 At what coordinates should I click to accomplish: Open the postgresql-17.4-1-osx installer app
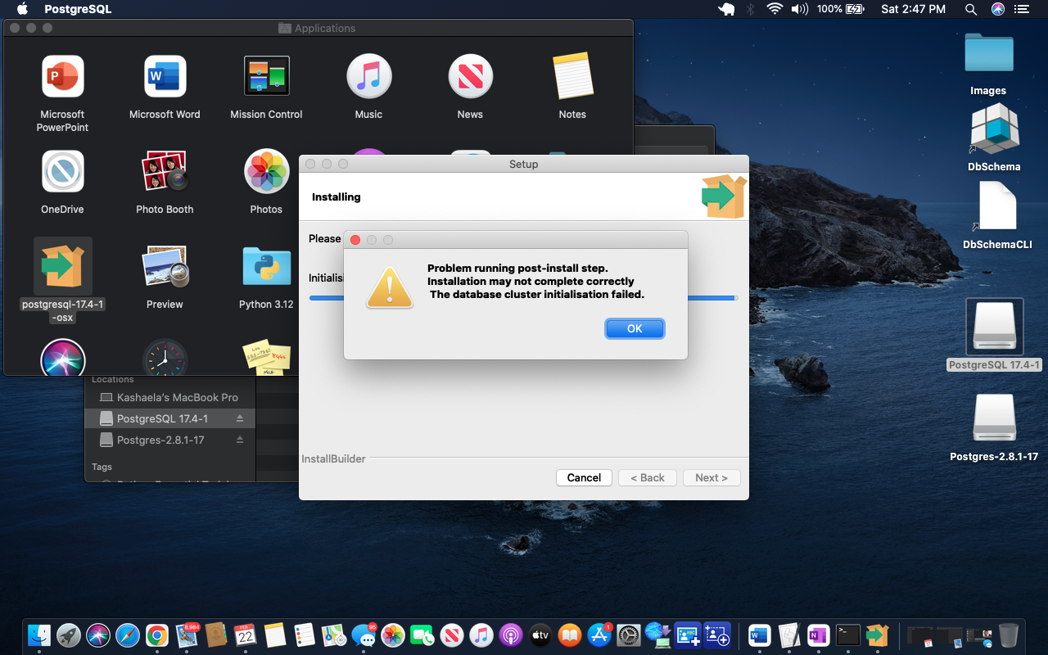point(63,266)
